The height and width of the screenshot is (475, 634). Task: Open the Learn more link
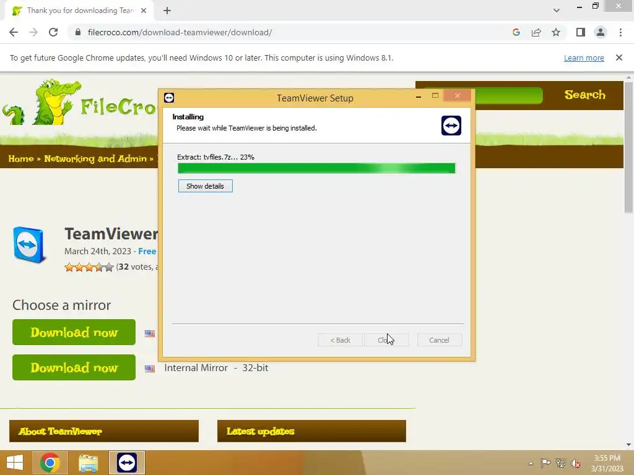(x=584, y=58)
